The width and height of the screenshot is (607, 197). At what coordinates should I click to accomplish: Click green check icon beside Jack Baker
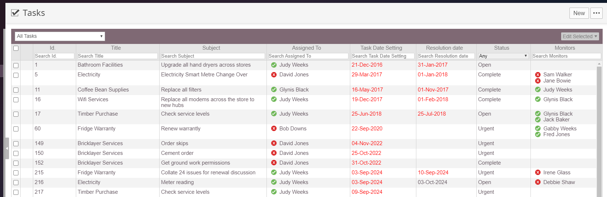538,120
